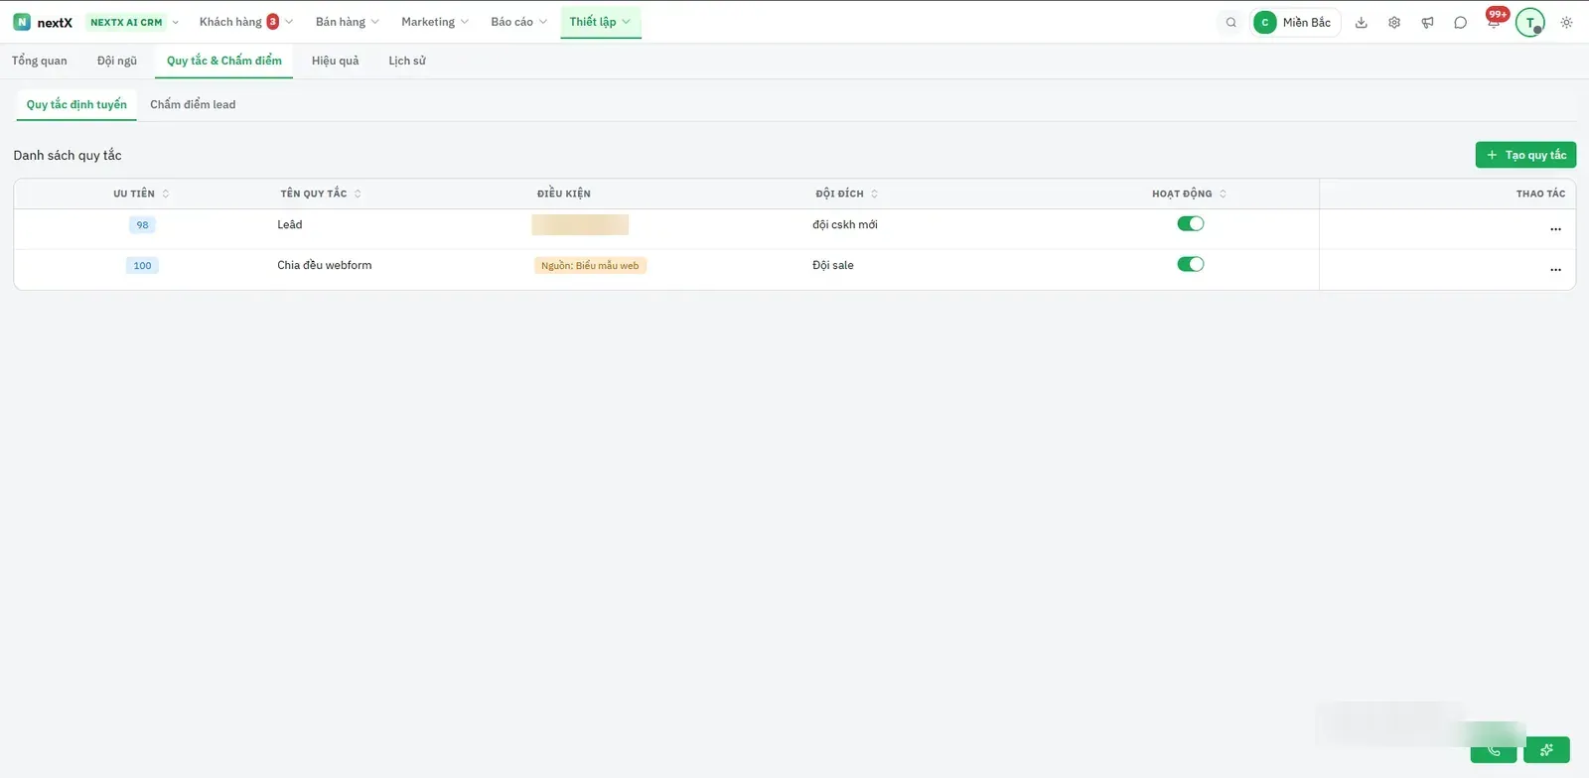
Task: Click the đội cskh mới team cell
Action: (845, 224)
